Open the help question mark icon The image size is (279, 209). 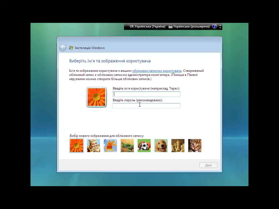[215, 26]
